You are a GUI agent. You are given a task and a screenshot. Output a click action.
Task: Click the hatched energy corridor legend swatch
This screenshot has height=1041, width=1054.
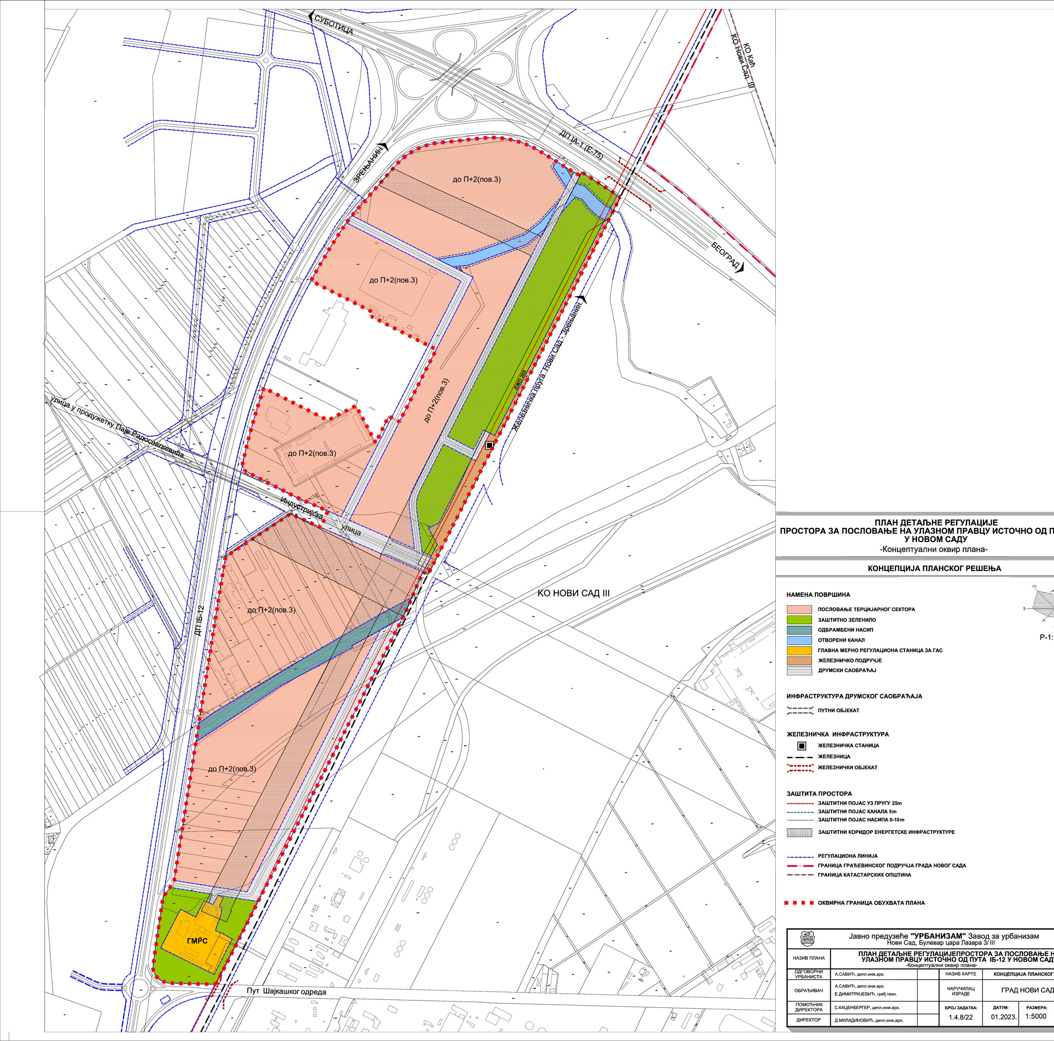click(800, 833)
